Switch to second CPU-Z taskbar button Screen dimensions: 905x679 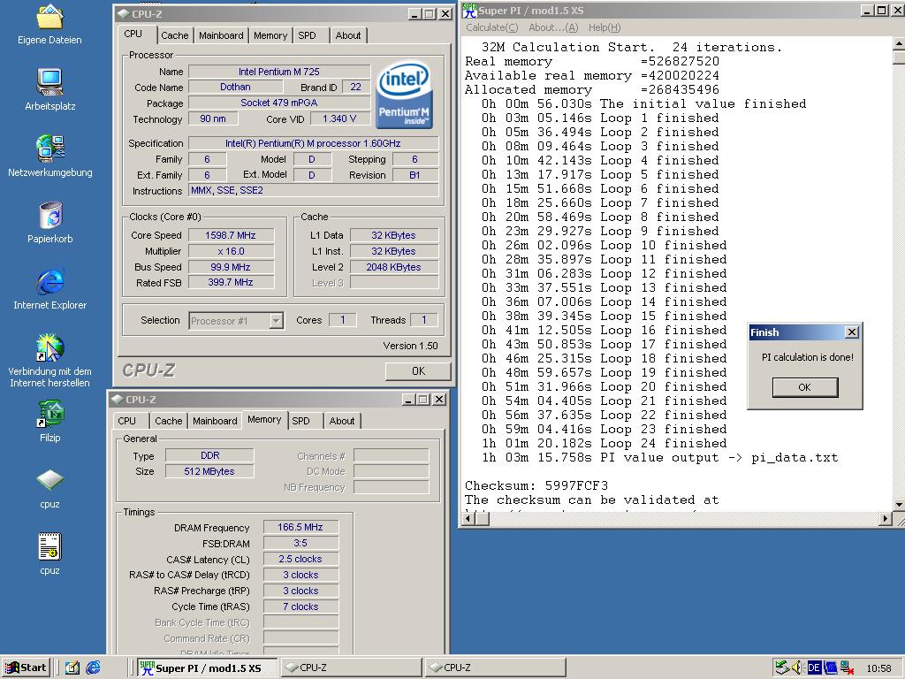[495, 668]
